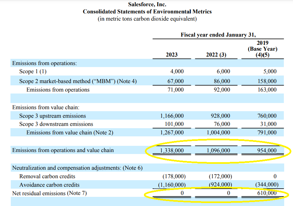Click the 610,000 net residual emissions value
293x206 pixels.
[x=267, y=193]
